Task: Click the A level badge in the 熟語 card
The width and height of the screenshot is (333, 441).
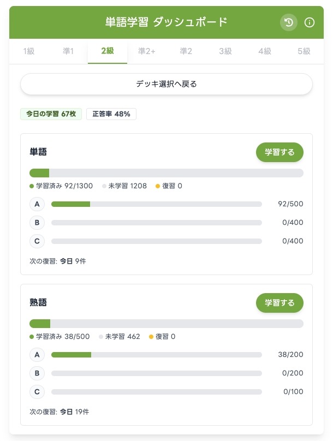Action: [37, 355]
